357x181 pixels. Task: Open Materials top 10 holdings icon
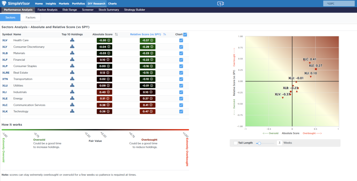[72, 53]
